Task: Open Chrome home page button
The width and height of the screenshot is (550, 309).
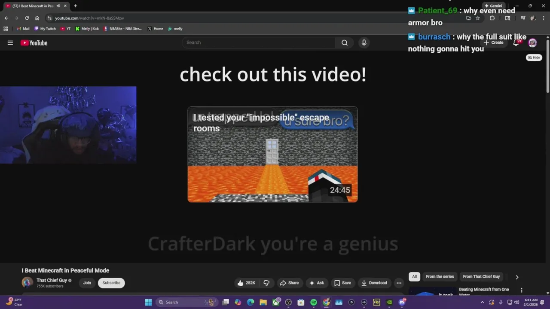Action: [37, 18]
